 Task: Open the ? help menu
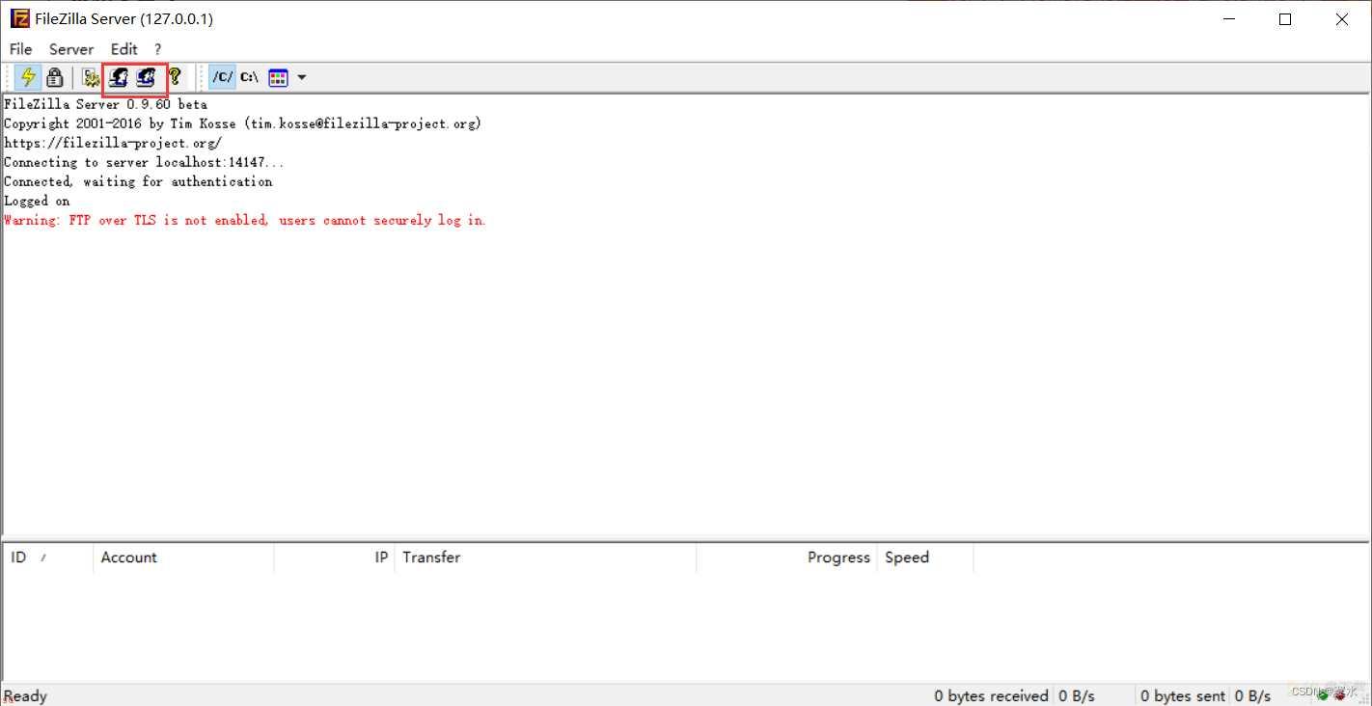pyautogui.click(x=158, y=49)
